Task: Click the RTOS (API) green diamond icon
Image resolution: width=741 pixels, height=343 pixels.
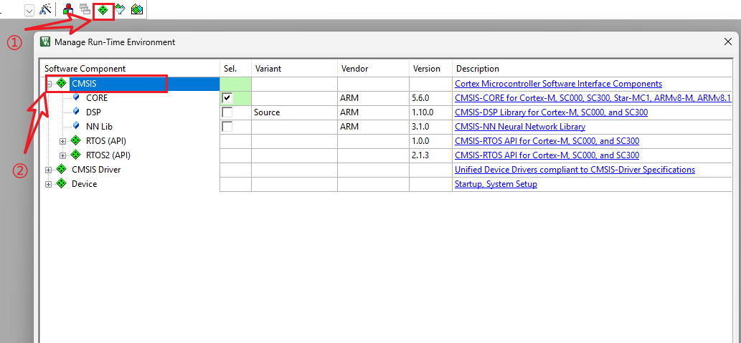Action: tap(75, 140)
